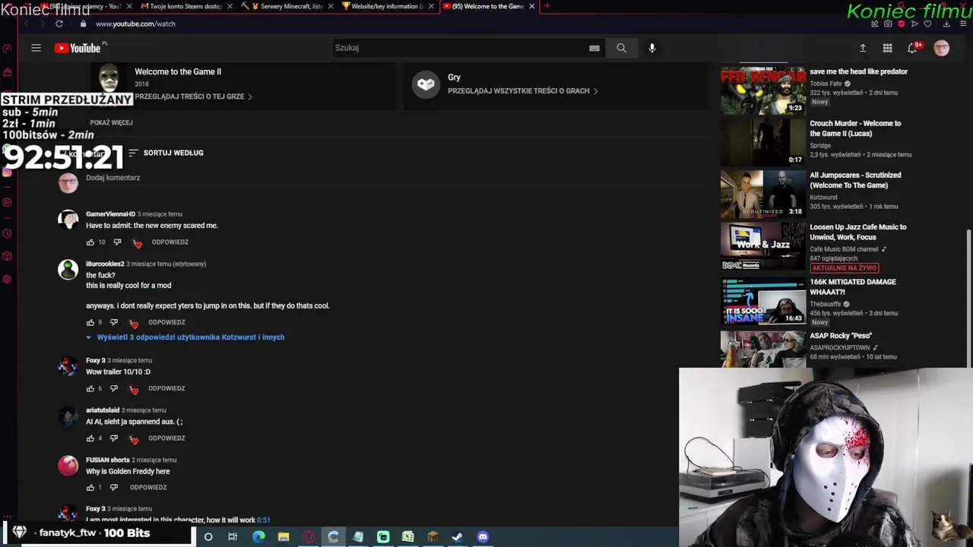This screenshot has height=547, width=973.
Task: Open Thebausffs channel name
Action: pyautogui.click(x=826, y=305)
